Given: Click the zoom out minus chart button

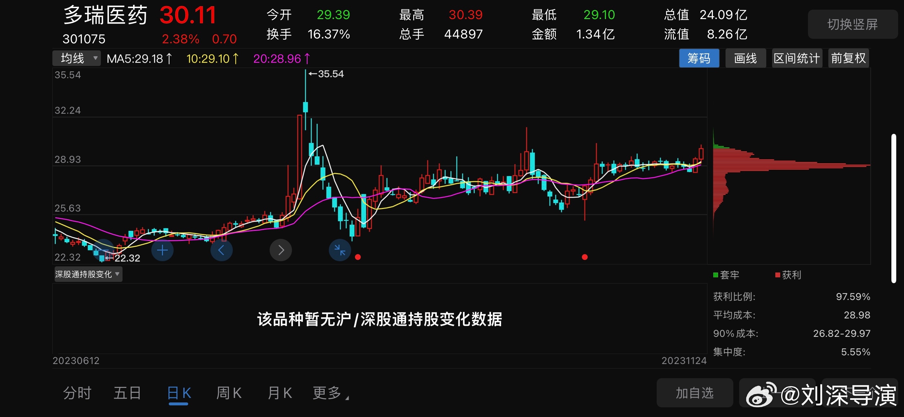Looking at the screenshot, I should coord(103,250).
